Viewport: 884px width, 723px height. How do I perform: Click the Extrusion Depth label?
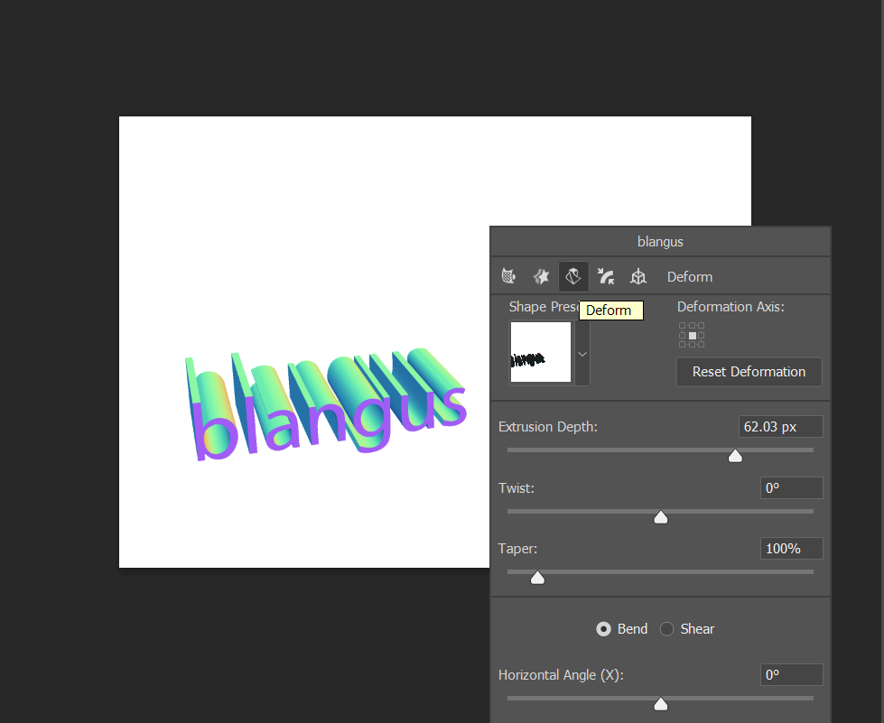(547, 427)
